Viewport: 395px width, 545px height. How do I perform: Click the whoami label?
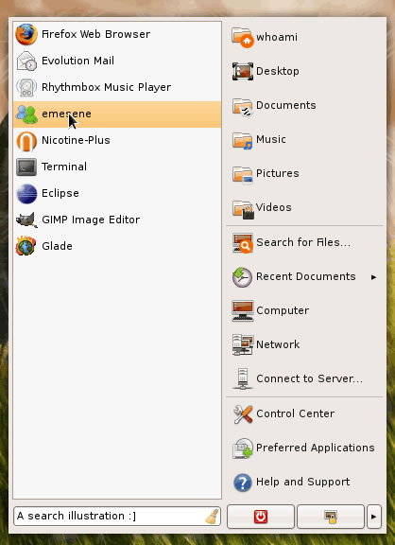pos(277,37)
